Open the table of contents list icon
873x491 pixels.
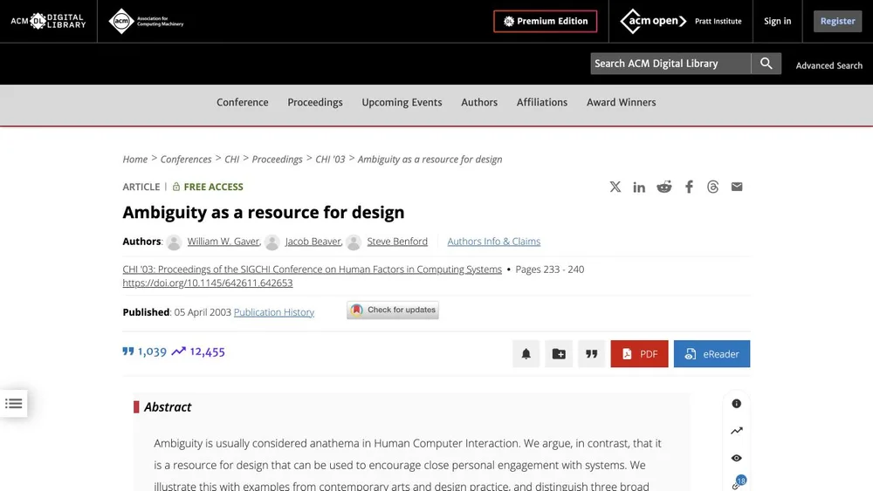click(13, 404)
